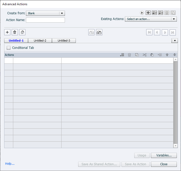This screenshot has width=181, height=171.
Task: Go to the first tab
Action: tap(149, 32)
